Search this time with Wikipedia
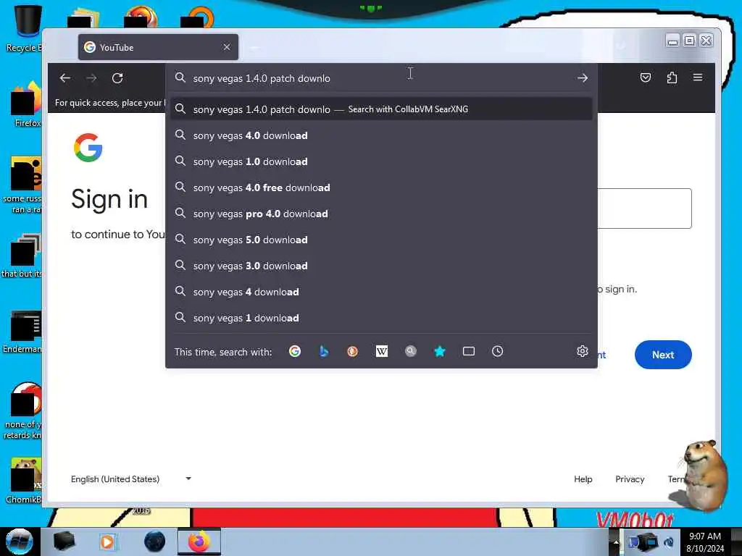This screenshot has height=556, width=742. pos(381,351)
